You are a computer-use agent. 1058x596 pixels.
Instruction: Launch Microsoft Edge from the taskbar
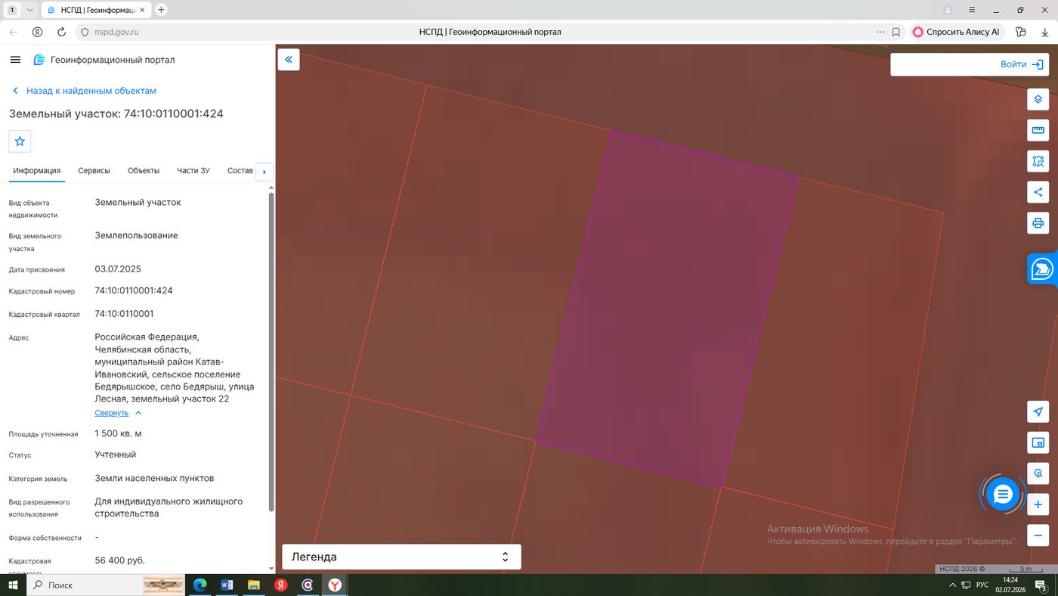200,585
